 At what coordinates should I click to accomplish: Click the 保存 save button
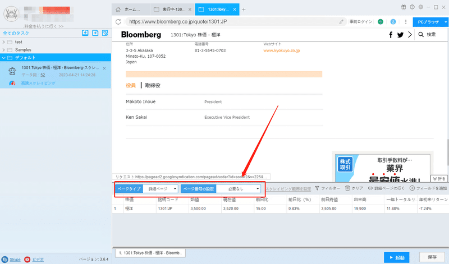click(x=432, y=257)
